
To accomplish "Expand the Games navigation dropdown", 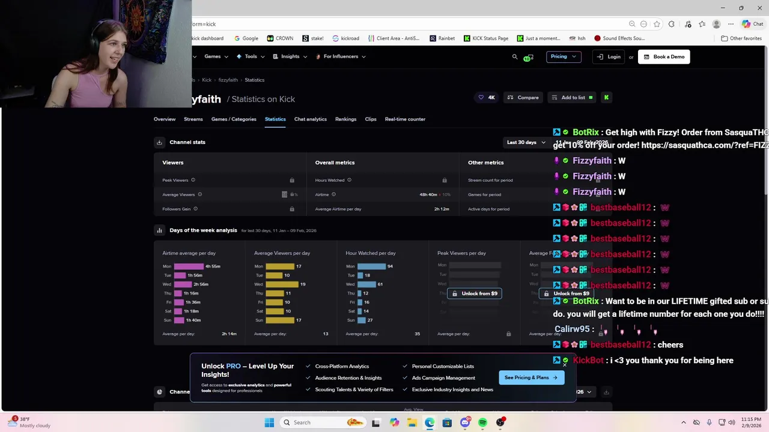I will coord(216,56).
